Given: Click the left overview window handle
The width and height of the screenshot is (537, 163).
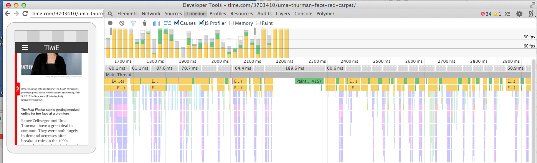Looking at the screenshot, I should (111, 31).
